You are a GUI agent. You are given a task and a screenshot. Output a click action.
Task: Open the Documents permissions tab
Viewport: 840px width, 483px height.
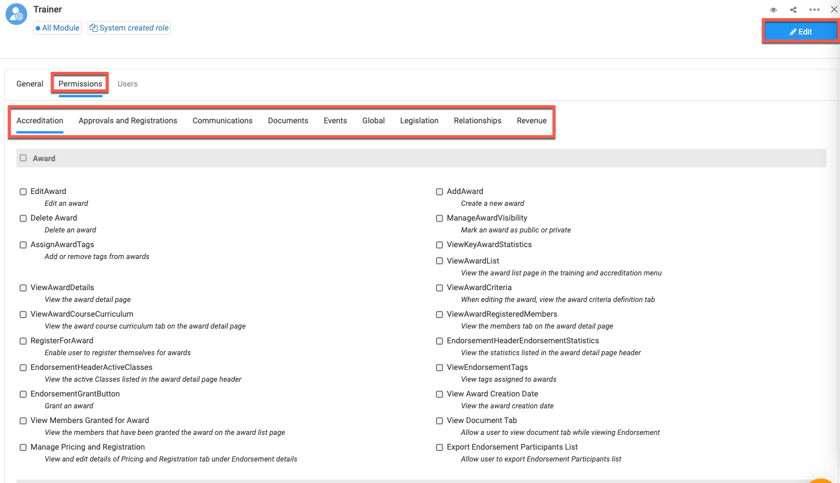[288, 120]
